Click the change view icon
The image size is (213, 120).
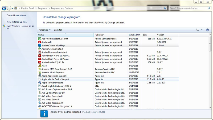click(x=198, y=30)
